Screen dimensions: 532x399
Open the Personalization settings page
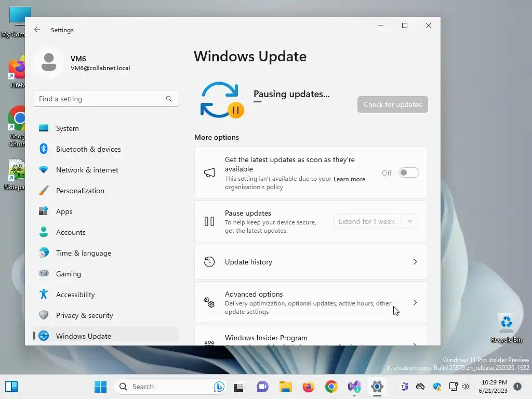click(106, 190)
